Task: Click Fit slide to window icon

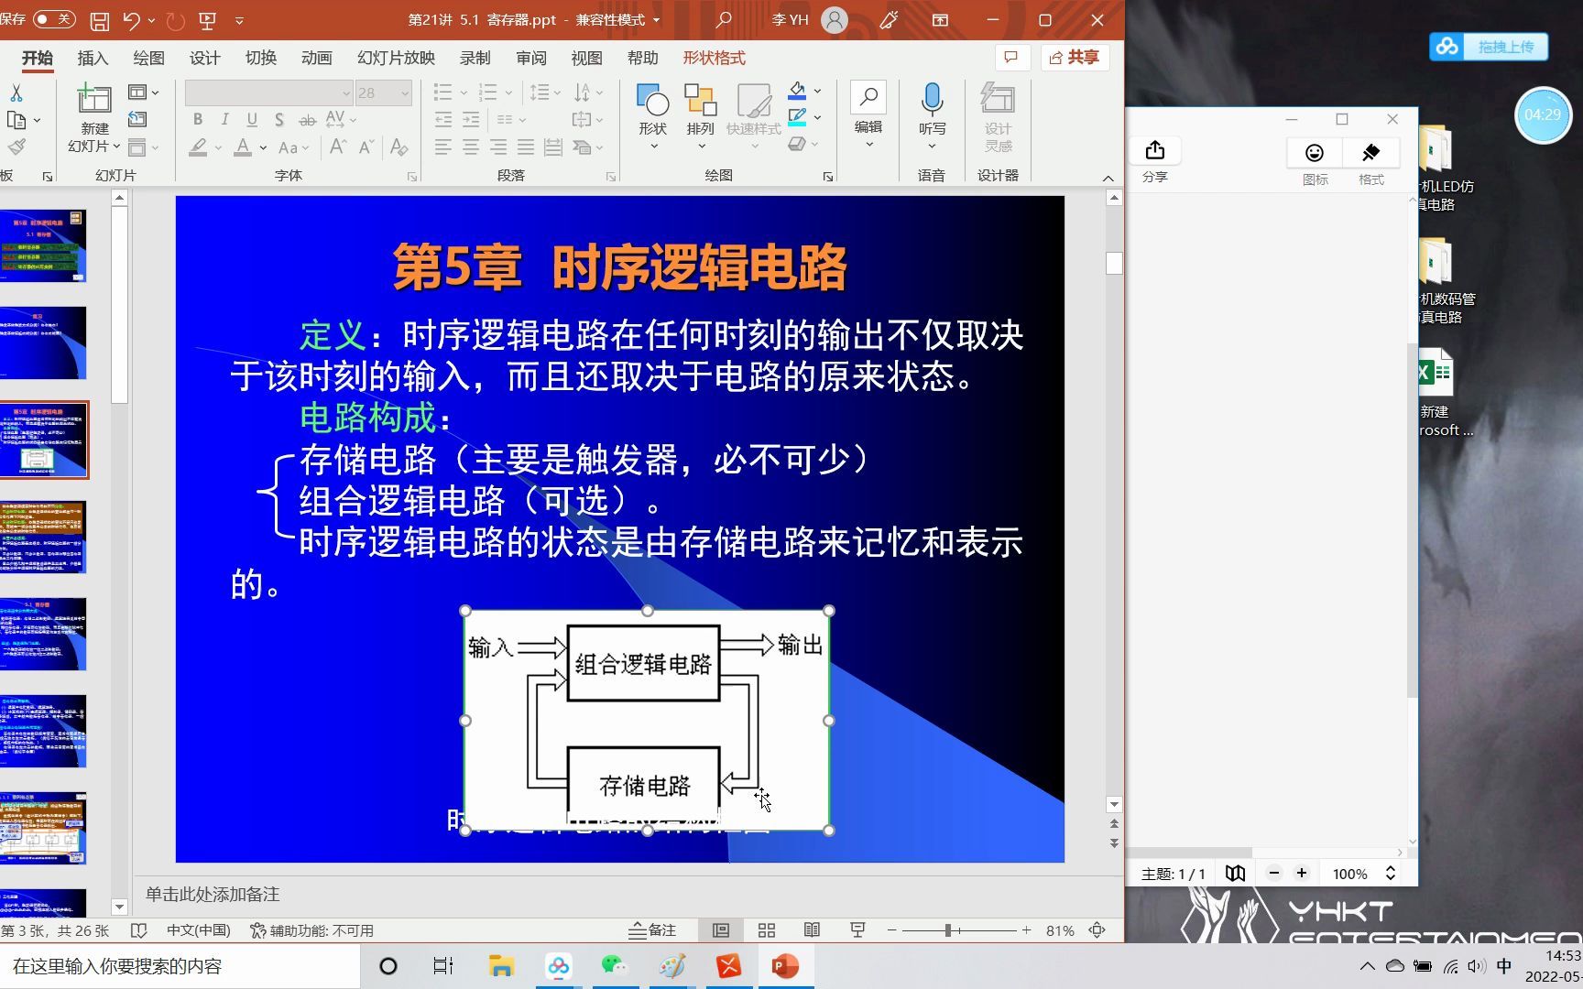Action: click(x=1097, y=930)
